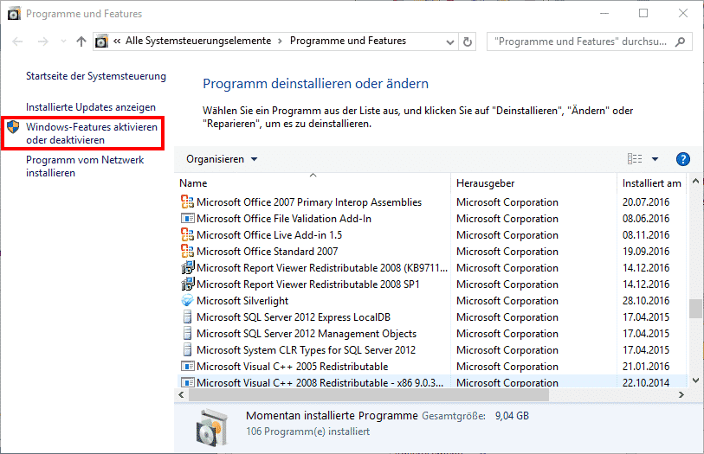Go forward with the forward arrow

pyautogui.click(x=43, y=42)
